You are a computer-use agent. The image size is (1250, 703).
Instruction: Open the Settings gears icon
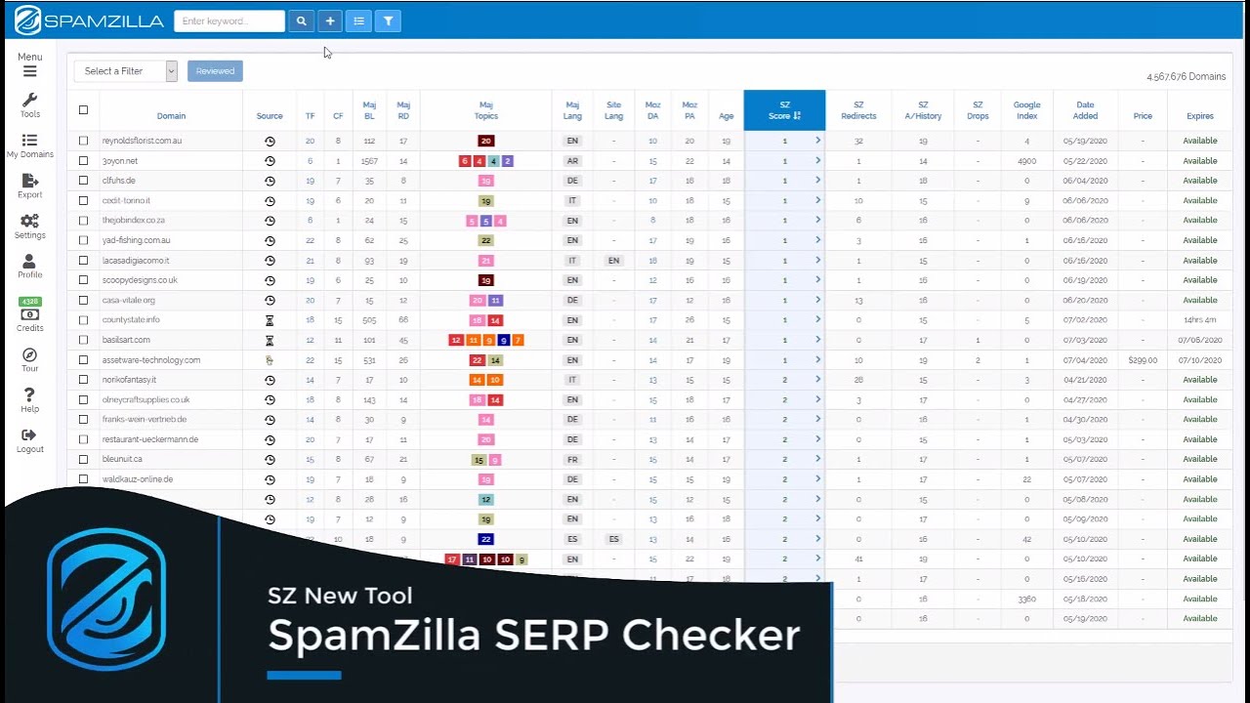point(29,221)
